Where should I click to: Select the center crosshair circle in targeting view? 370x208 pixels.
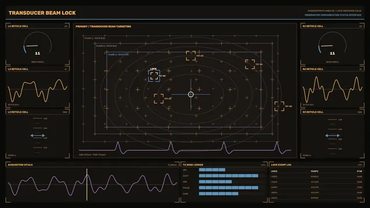tap(191, 95)
